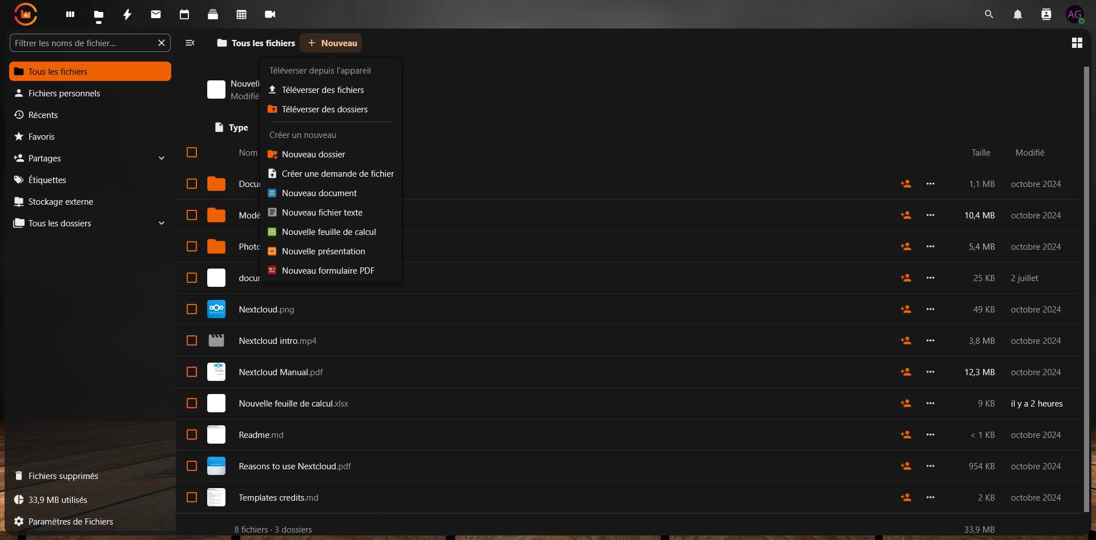Toggle the select-all files checkbox
Screen dimensions: 1096x540
192,152
